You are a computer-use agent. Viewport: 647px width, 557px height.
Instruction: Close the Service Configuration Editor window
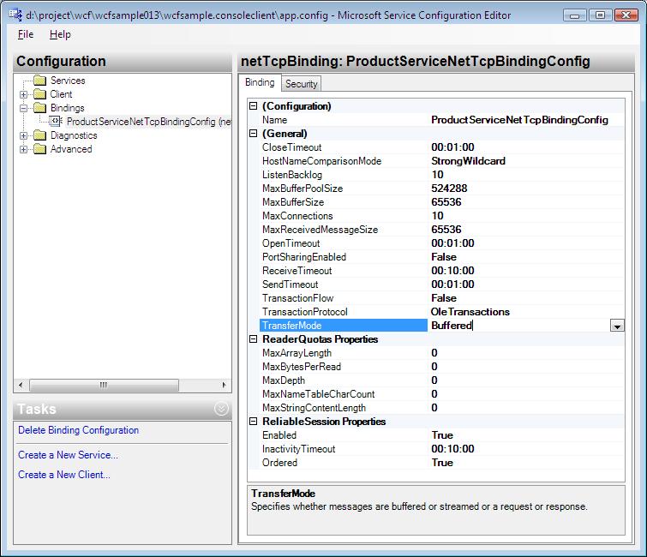(x=626, y=15)
